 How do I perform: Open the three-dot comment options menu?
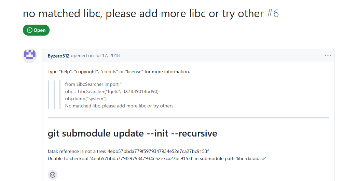pos(328,55)
